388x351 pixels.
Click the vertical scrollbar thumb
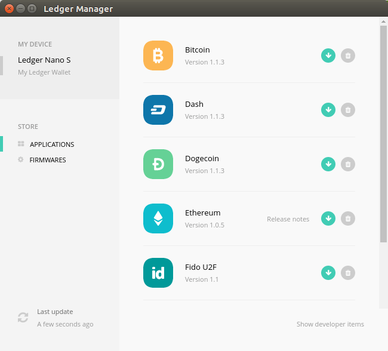click(x=383, y=134)
